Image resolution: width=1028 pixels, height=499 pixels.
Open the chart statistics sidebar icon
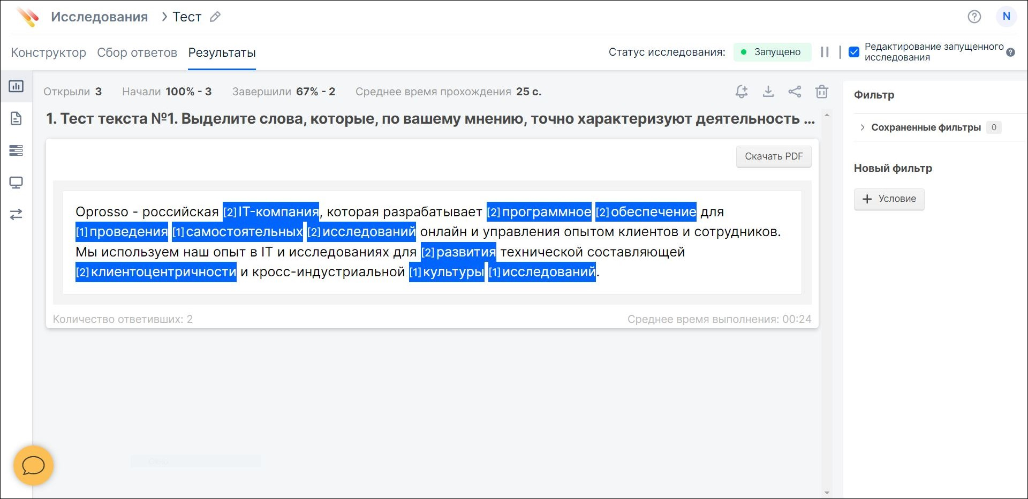[x=16, y=86]
